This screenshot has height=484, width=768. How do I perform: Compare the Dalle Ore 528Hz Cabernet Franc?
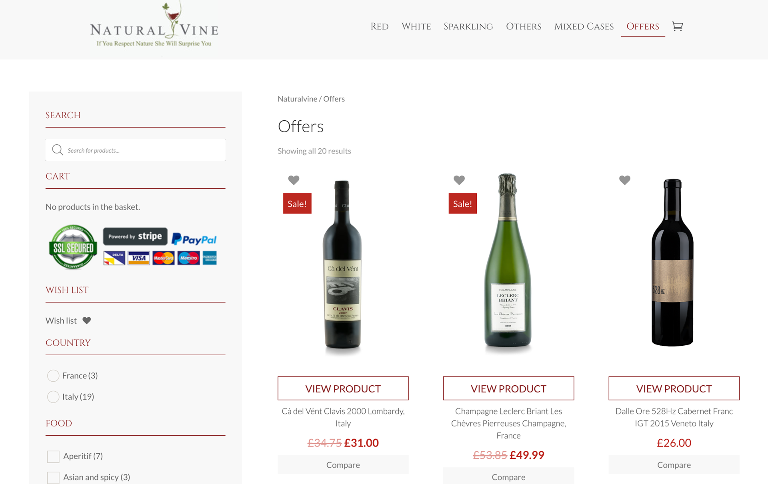(x=674, y=465)
